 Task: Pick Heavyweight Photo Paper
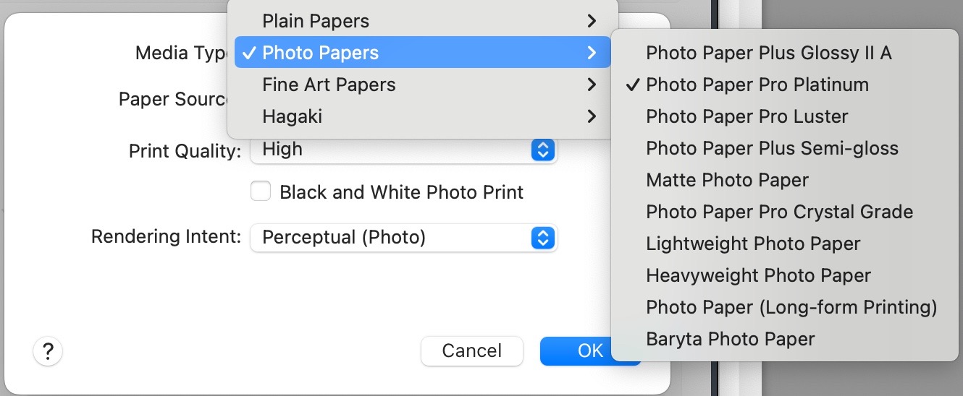(x=758, y=275)
